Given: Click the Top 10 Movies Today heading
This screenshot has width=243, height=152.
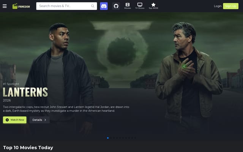Looking at the screenshot, I should 28,147.
